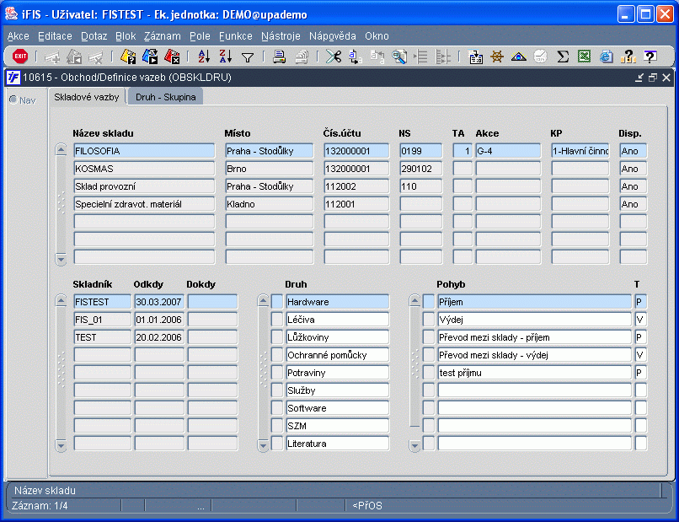The height and width of the screenshot is (522, 679).
Task: Click the scissors cut icon
Action: pos(334,57)
